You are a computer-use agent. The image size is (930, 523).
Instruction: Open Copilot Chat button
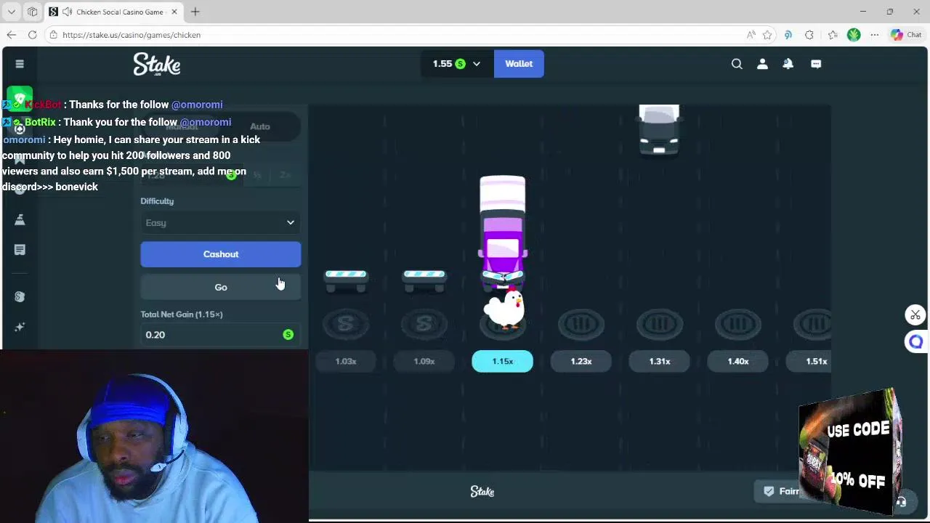[x=906, y=35]
